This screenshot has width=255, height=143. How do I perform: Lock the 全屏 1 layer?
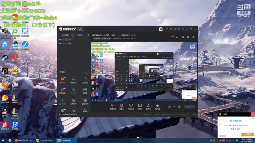coord(63,44)
